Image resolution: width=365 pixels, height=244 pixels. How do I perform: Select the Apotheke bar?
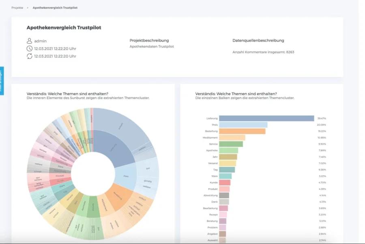click(x=229, y=150)
